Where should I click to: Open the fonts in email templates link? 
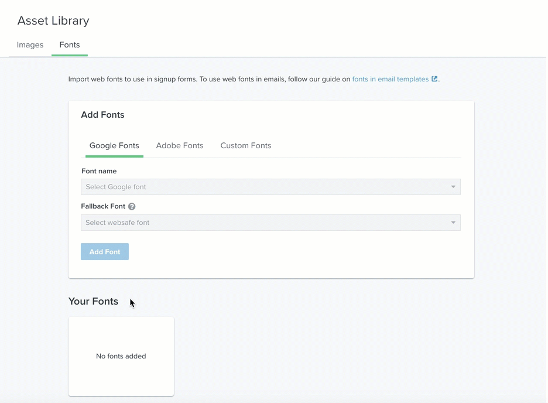[391, 79]
